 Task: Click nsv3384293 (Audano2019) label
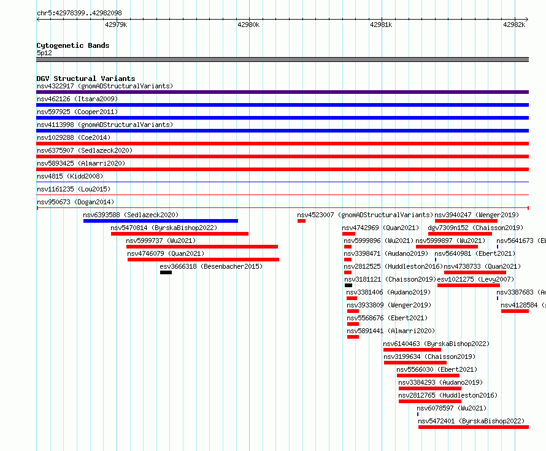tap(440, 382)
